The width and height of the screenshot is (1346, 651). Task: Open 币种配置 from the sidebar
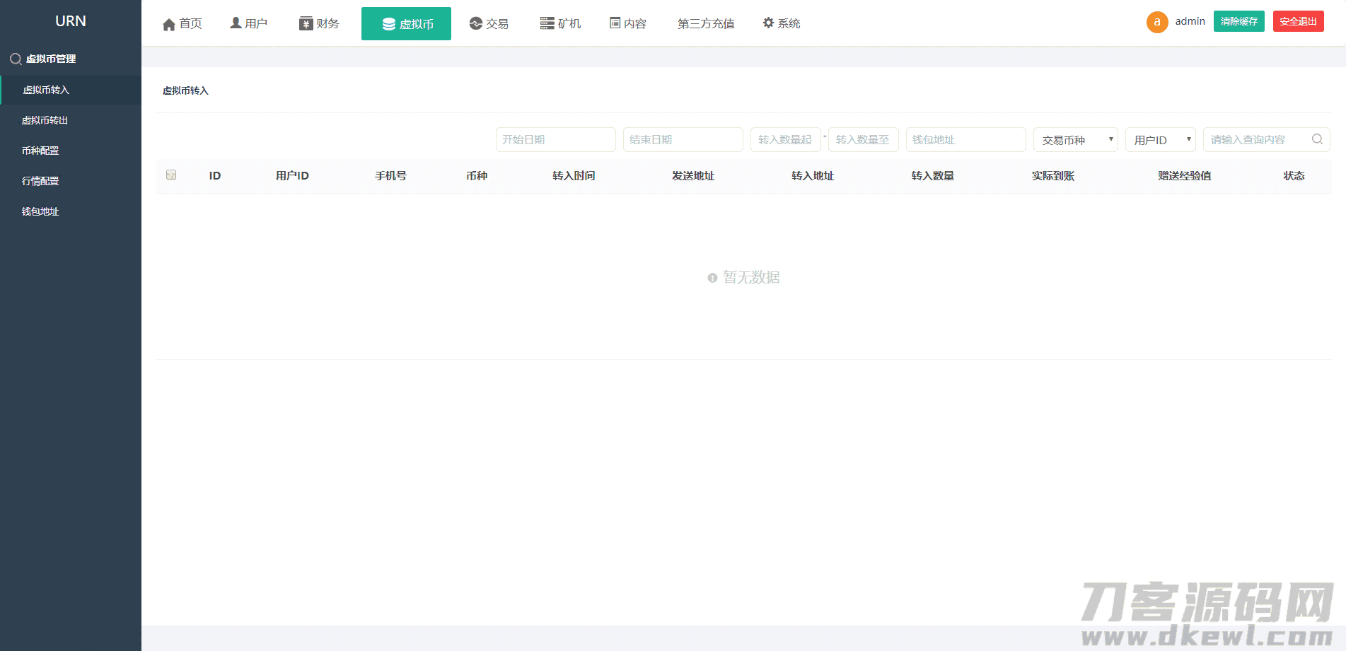pyautogui.click(x=40, y=150)
